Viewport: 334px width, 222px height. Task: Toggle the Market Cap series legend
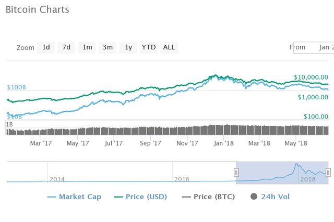click(x=74, y=197)
